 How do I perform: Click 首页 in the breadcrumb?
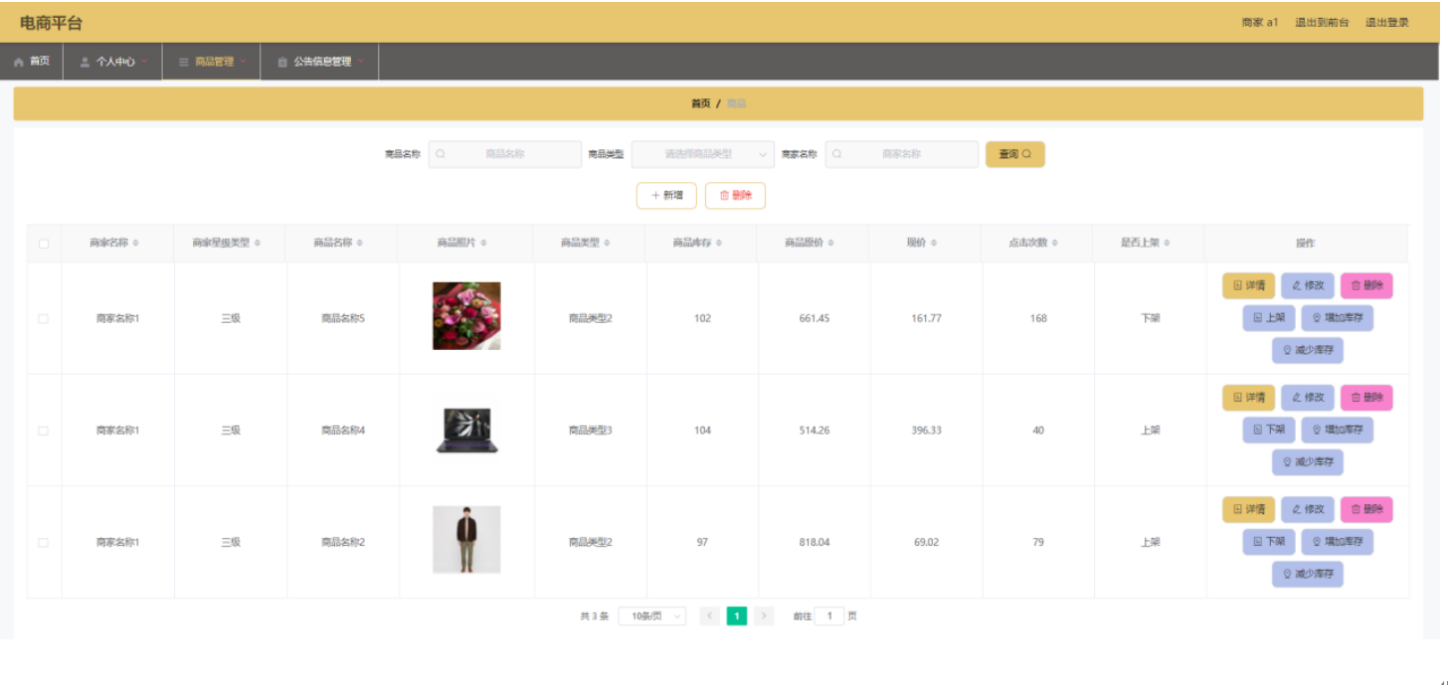coord(701,103)
